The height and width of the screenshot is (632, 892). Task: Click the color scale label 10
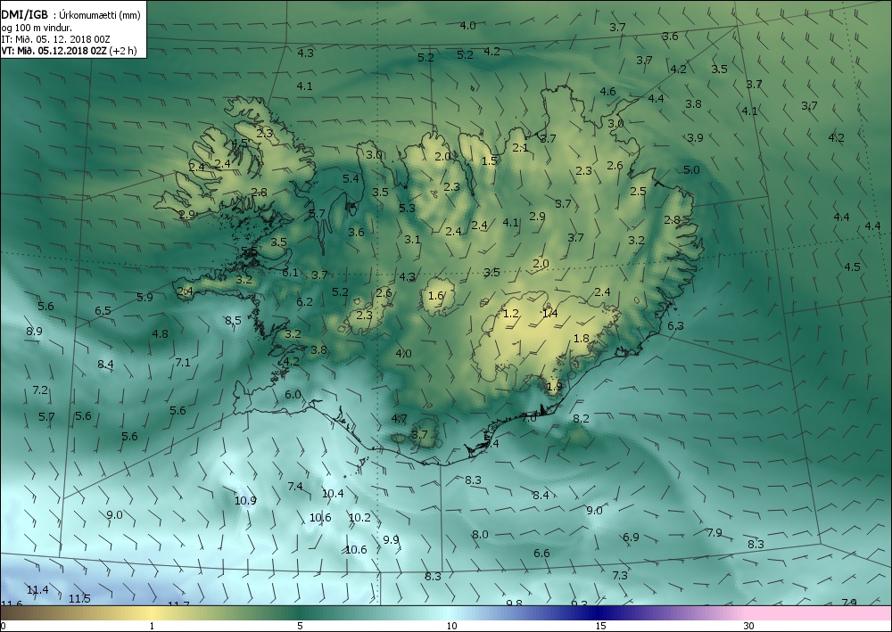pos(451,627)
